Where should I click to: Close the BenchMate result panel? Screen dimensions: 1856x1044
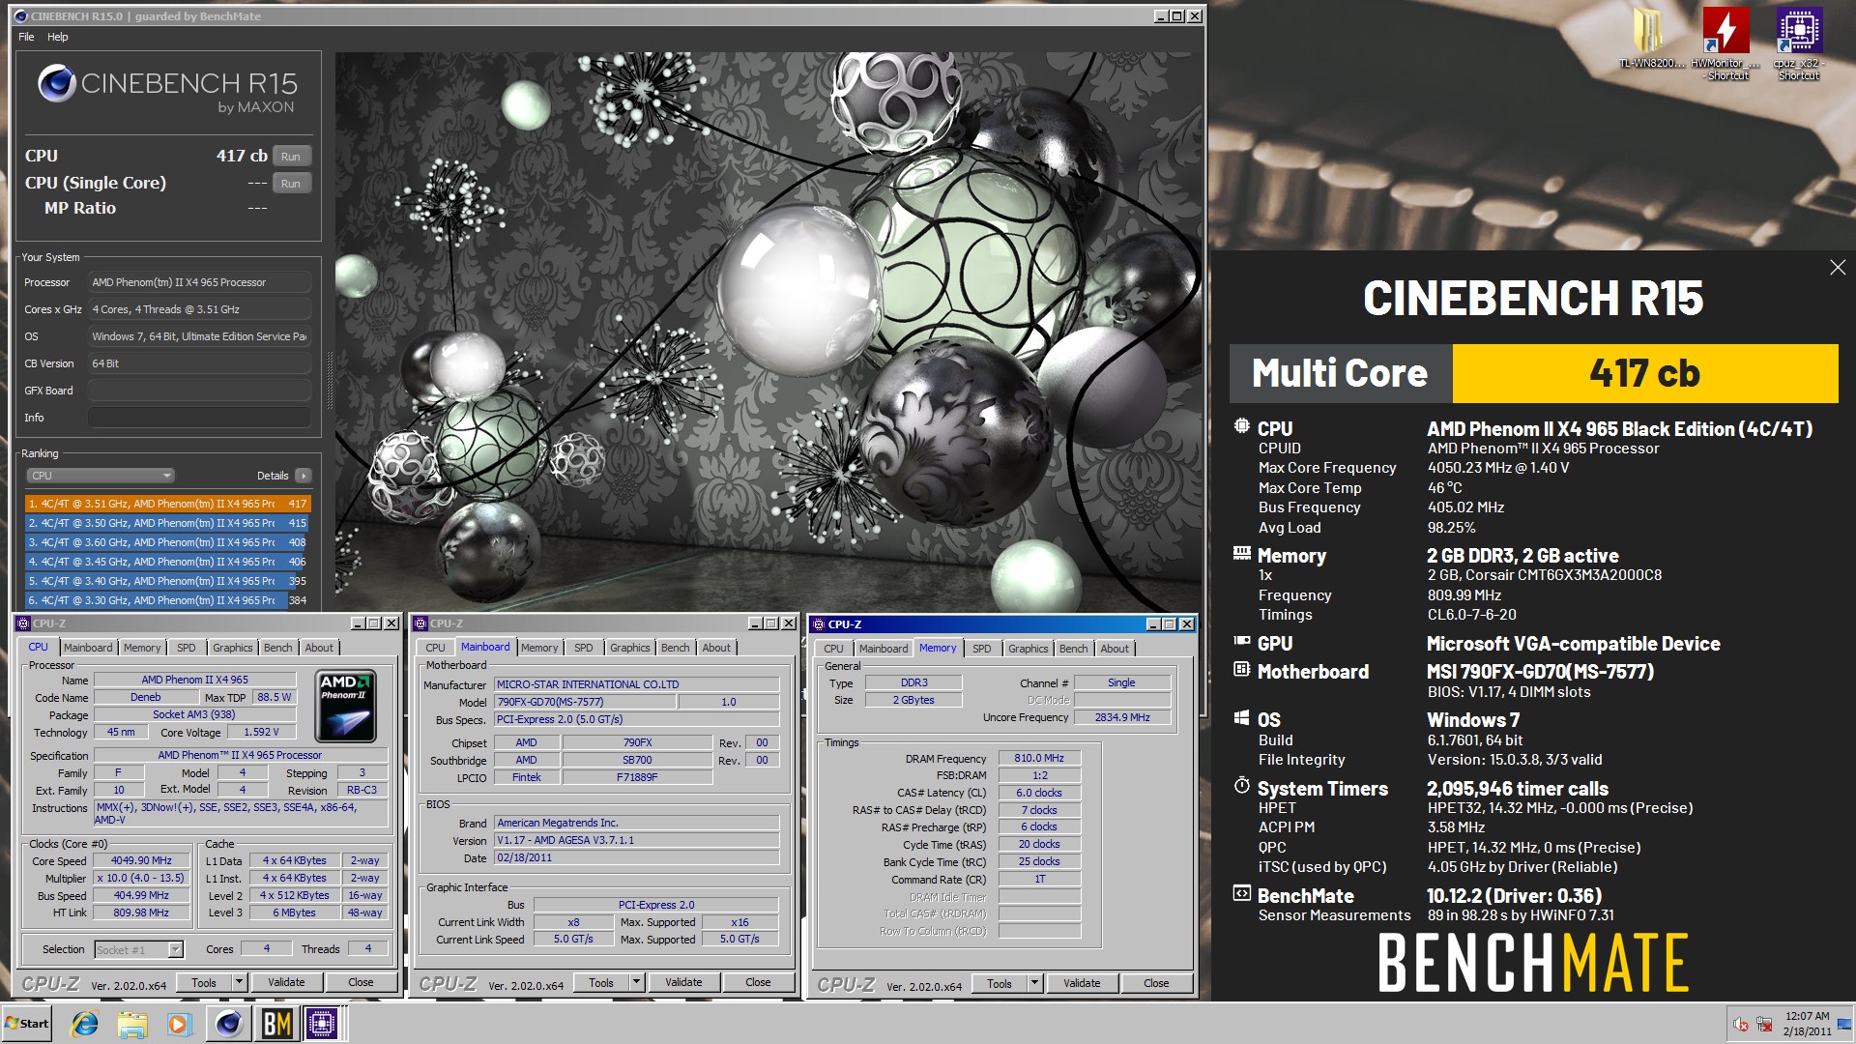[x=1838, y=268]
